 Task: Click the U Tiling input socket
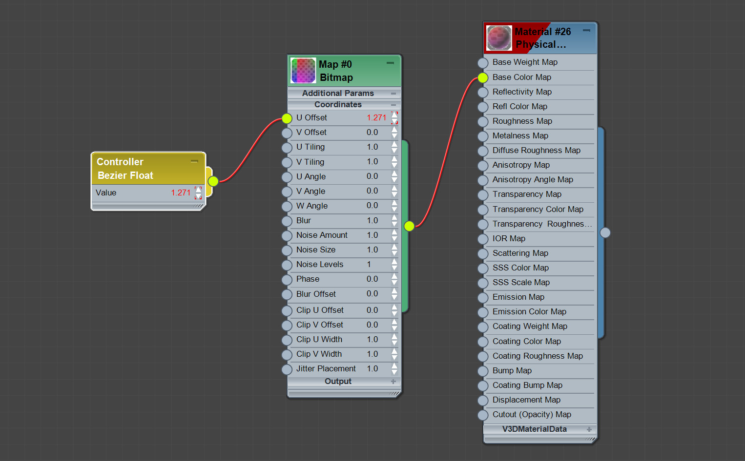(x=287, y=147)
